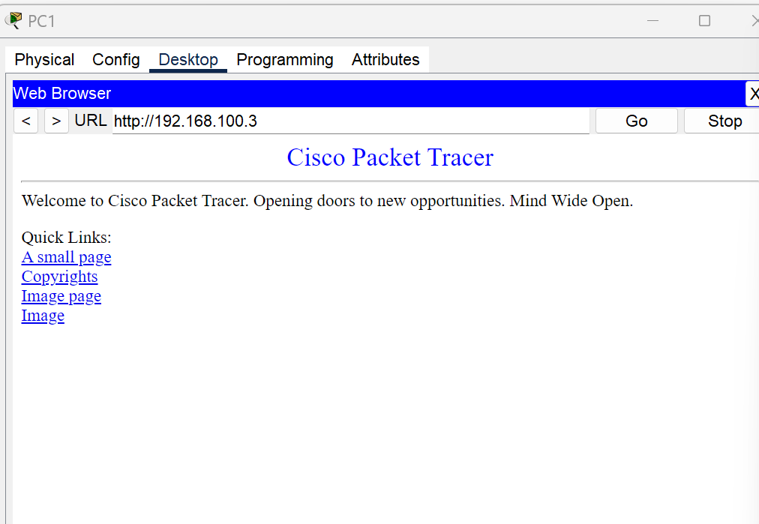This screenshot has width=759, height=524.
Task: Click the 'Cisco Packet Tracer' page heading
Action: pos(390,157)
